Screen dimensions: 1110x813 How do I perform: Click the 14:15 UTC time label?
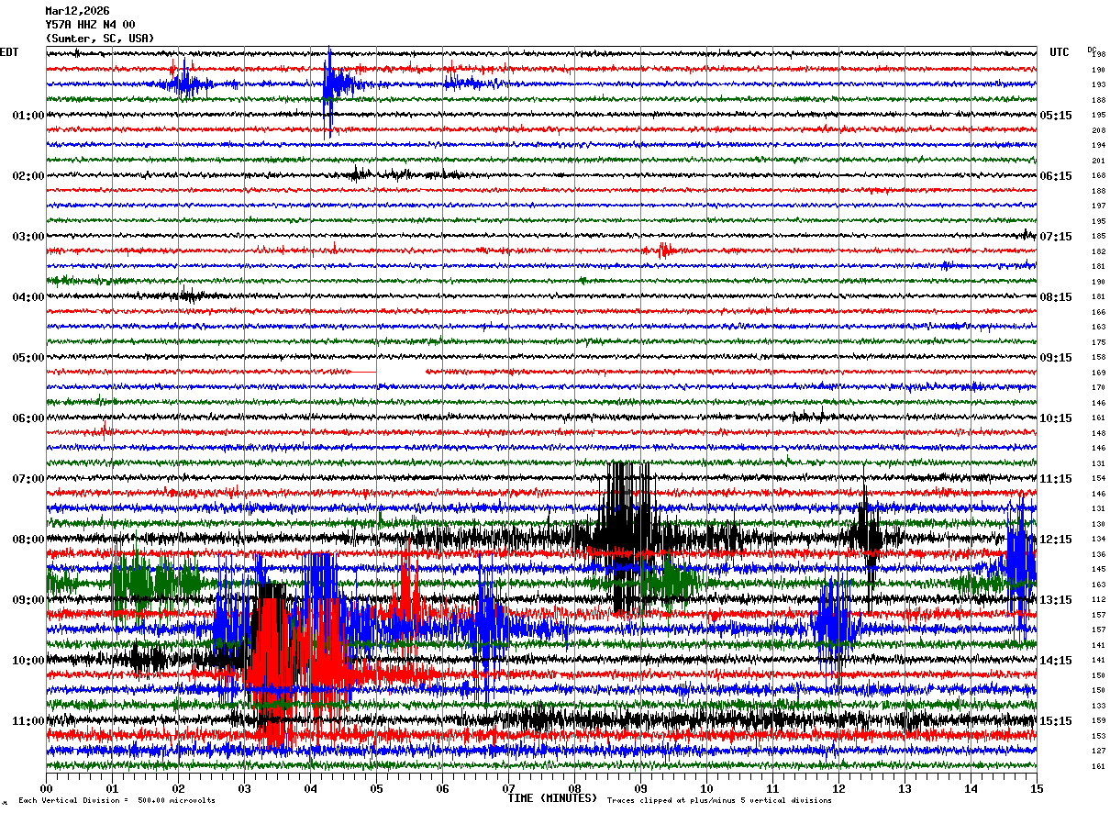pyautogui.click(x=1056, y=661)
